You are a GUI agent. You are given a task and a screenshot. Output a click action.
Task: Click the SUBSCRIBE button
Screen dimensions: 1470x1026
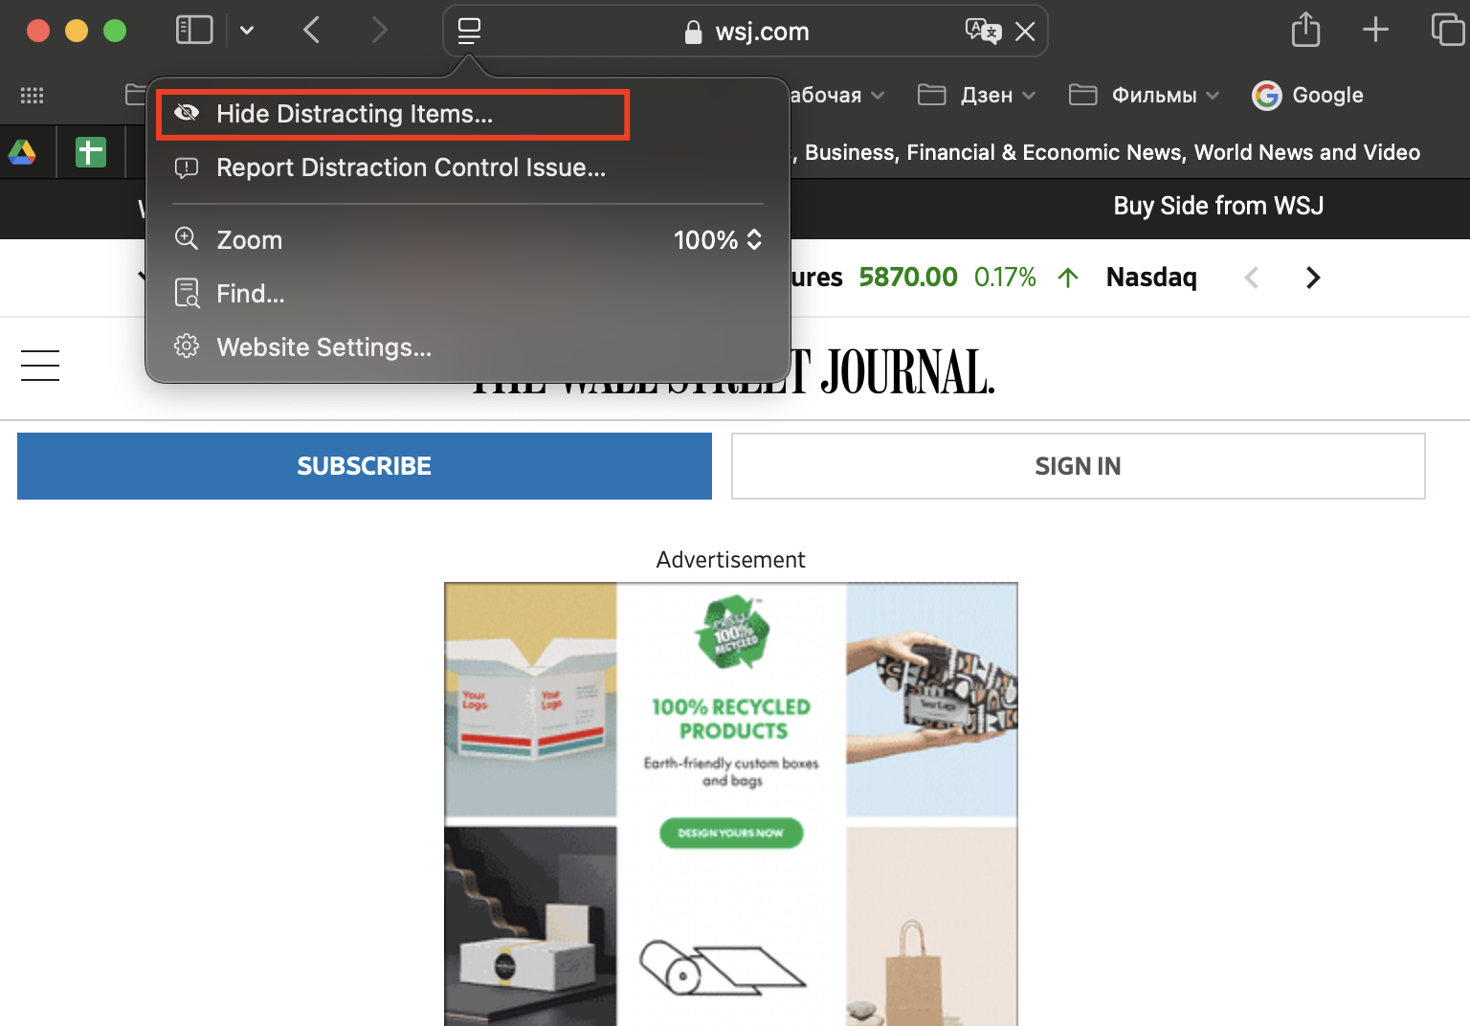(x=365, y=466)
